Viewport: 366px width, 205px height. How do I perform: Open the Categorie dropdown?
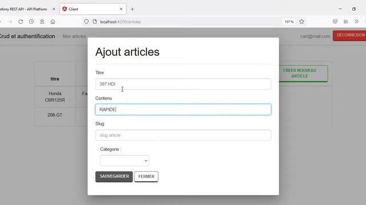125,161
